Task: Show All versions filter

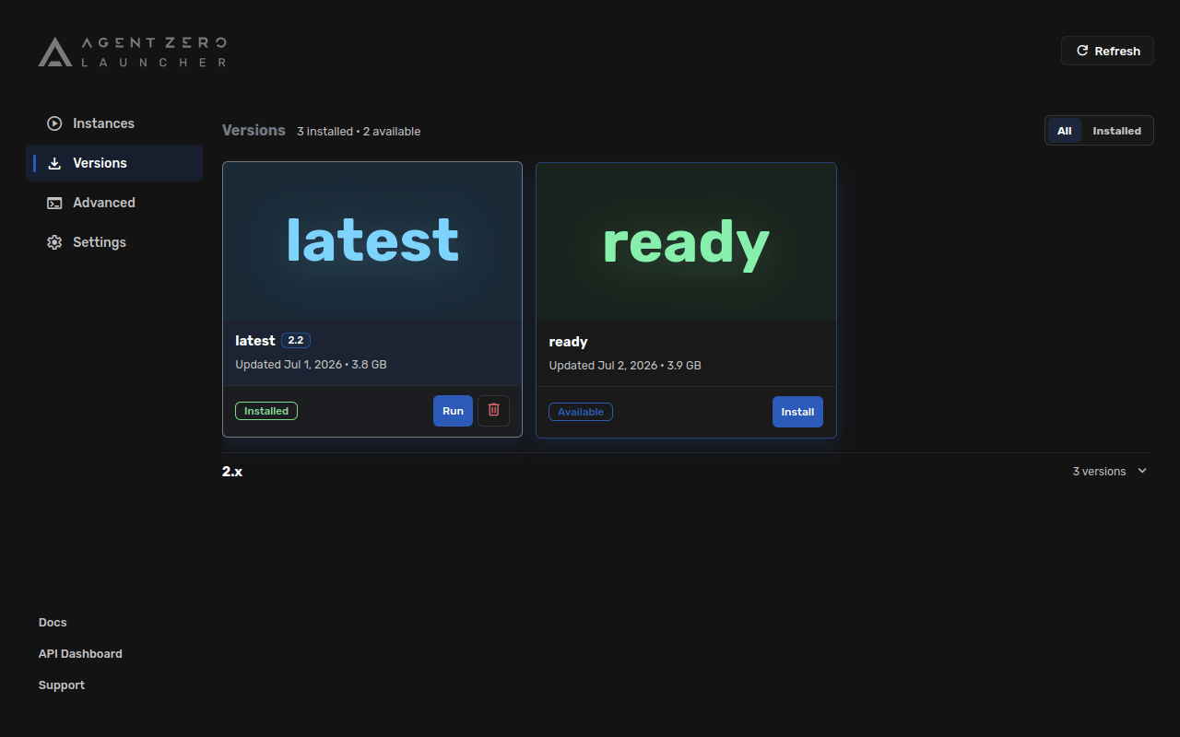Action: tap(1064, 131)
